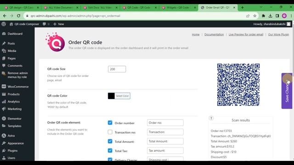Open Live Preview for order email
The width and height of the screenshot is (294, 165).
click(x=246, y=35)
